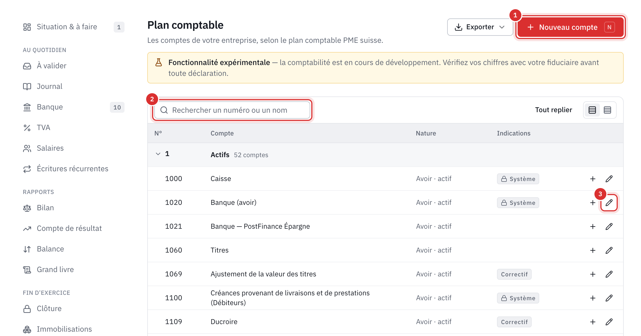Open Situation & à faire in sidebar
This screenshot has width=641, height=336.
pos(74,27)
